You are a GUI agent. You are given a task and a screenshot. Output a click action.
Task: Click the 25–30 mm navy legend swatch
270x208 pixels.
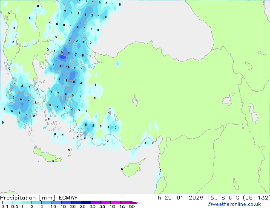click(86, 202)
